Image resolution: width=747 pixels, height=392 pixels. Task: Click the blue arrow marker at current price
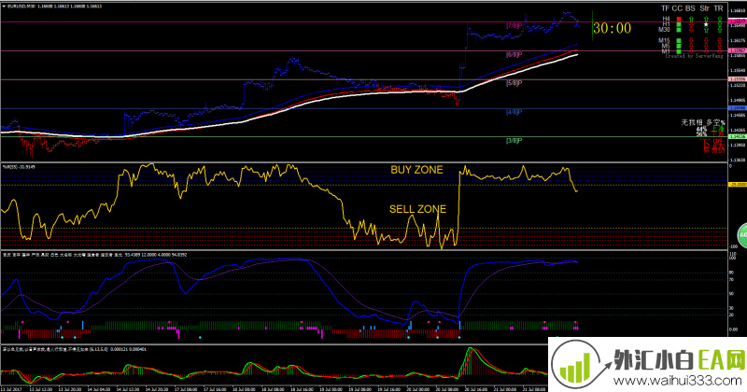point(577,25)
